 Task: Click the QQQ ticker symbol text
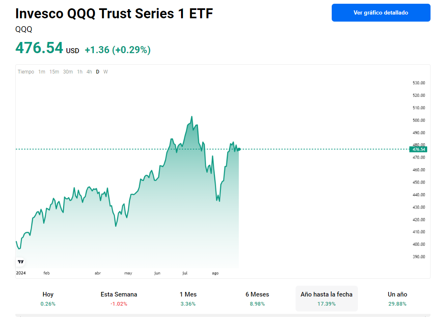coord(24,29)
